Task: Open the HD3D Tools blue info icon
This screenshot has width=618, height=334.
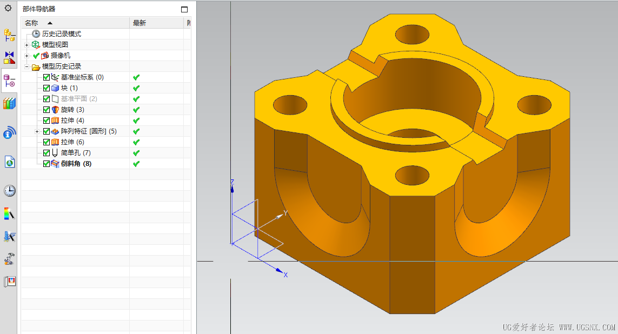Action: tap(9, 132)
